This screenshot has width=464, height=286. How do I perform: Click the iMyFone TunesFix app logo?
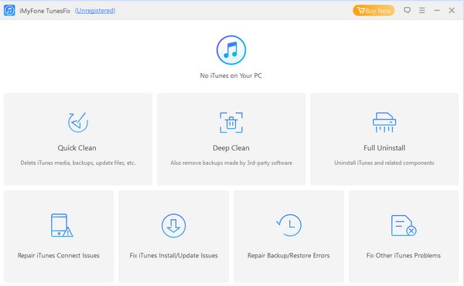(9, 11)
